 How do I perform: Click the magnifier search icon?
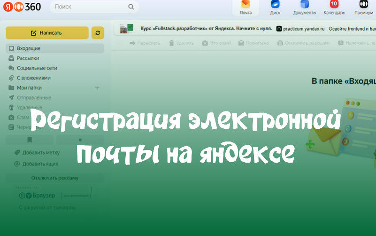click(x=131, y=7)
